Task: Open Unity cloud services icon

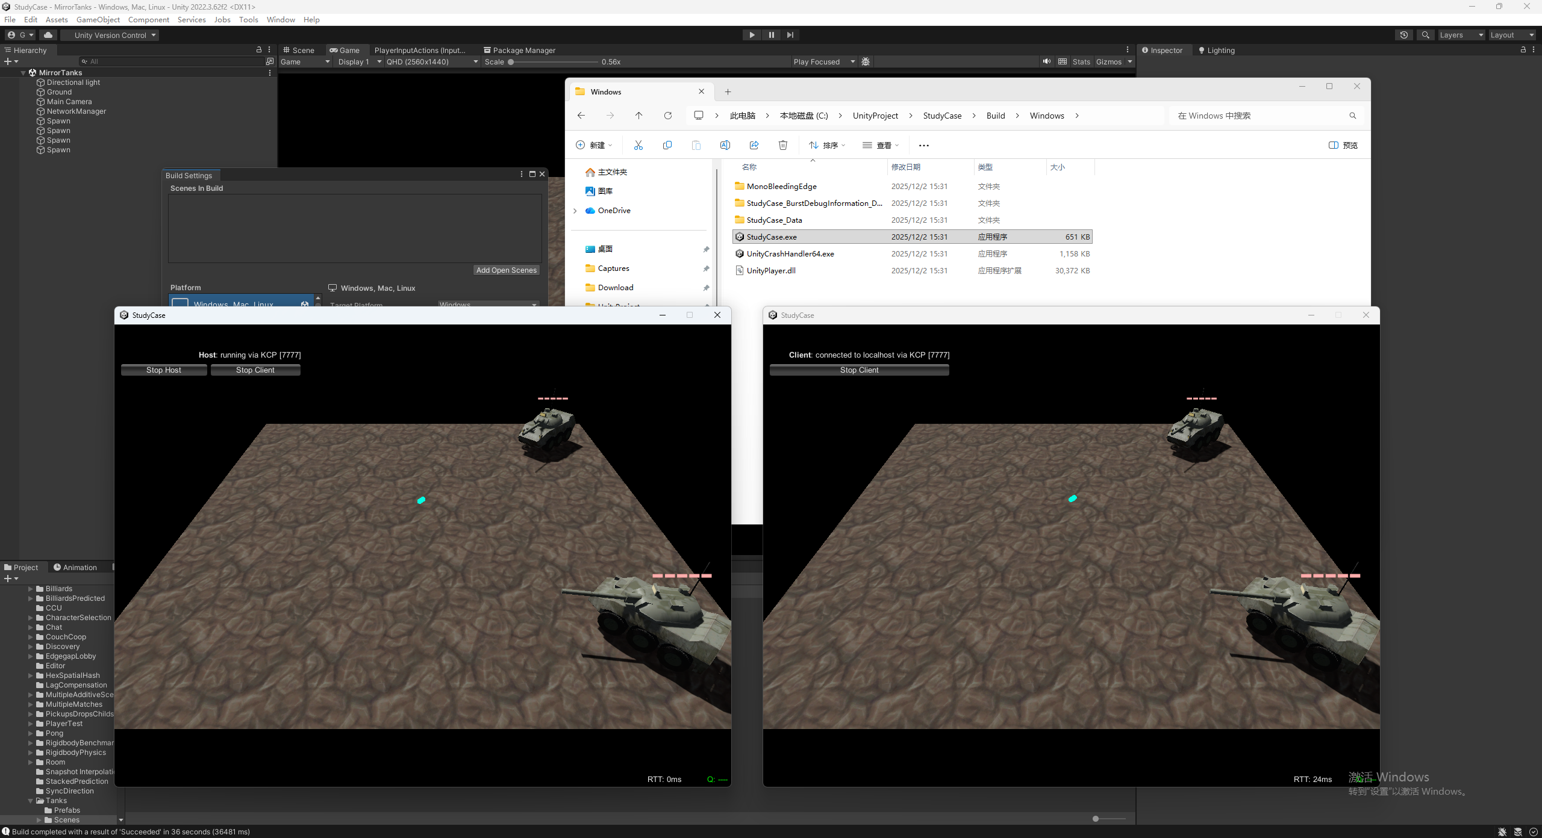Action: (48, 35)
